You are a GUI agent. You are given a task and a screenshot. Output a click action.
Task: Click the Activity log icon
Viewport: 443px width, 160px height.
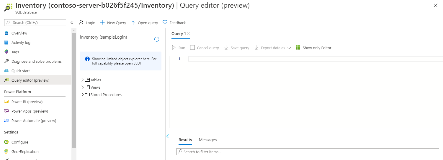point(6,42)
